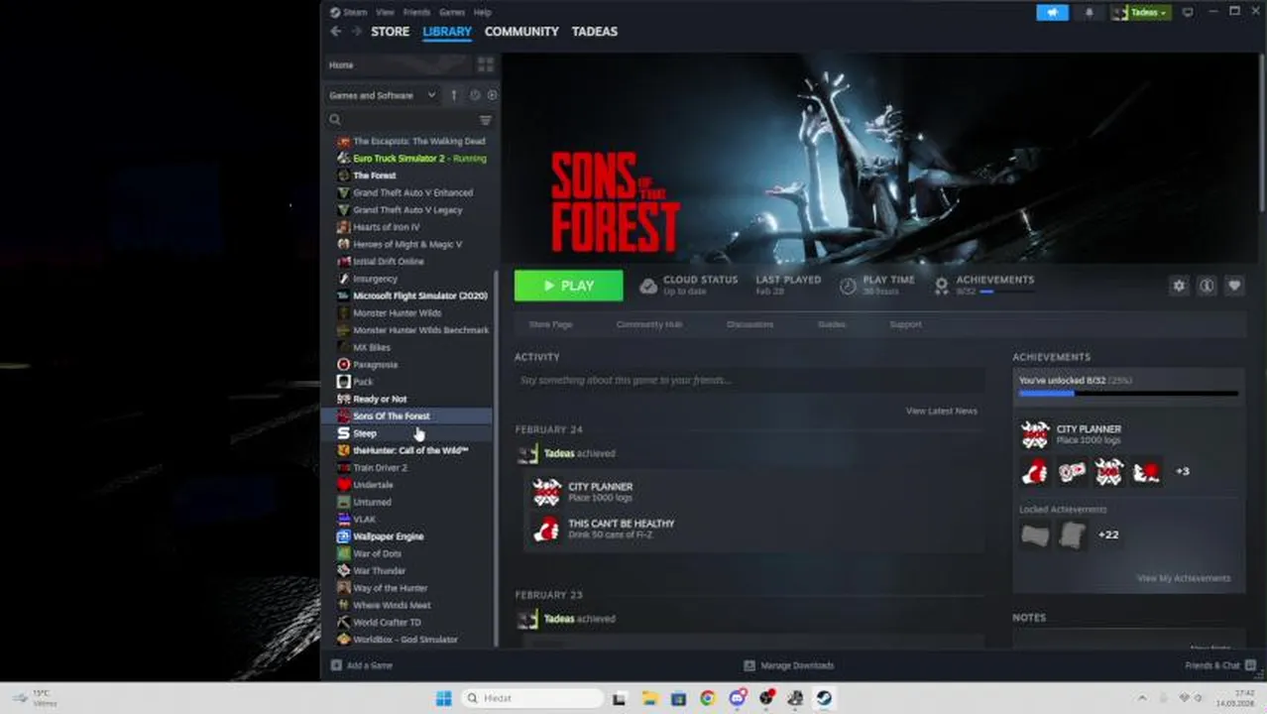Open Windows Start menu
1267x714 pixels.
(x=443, y=698)
